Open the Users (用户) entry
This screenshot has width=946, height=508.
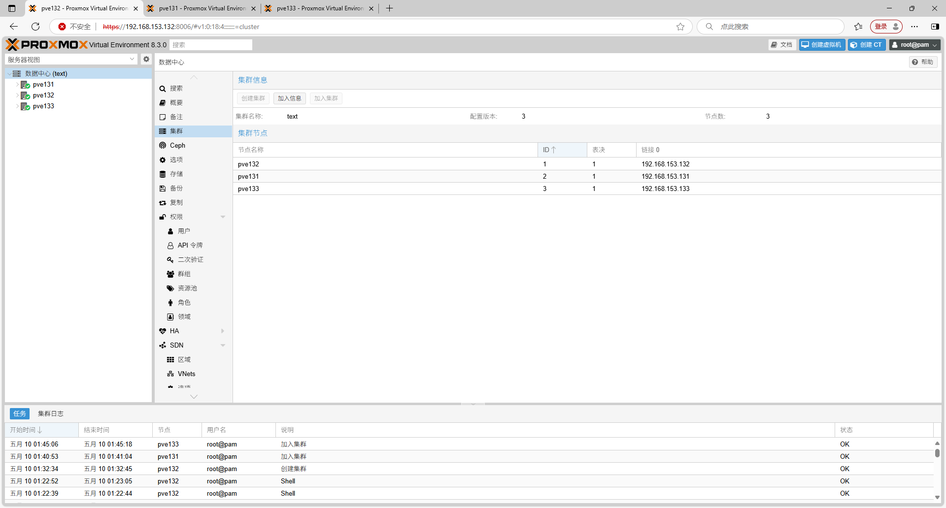tap(193, 231)
